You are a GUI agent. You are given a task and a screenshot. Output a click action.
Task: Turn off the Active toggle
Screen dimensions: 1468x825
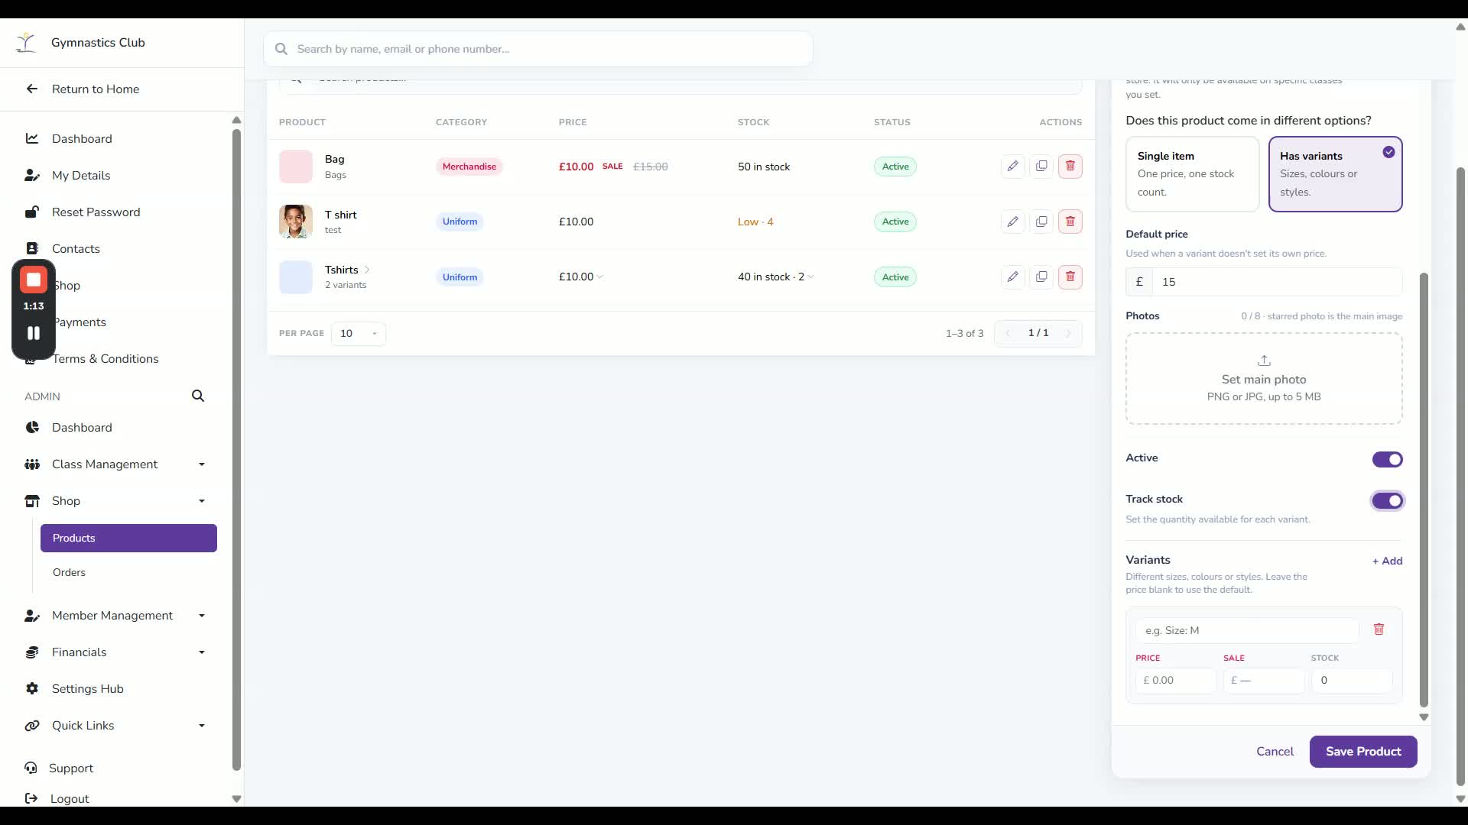pyautogui.click(x=1387, y=459)
